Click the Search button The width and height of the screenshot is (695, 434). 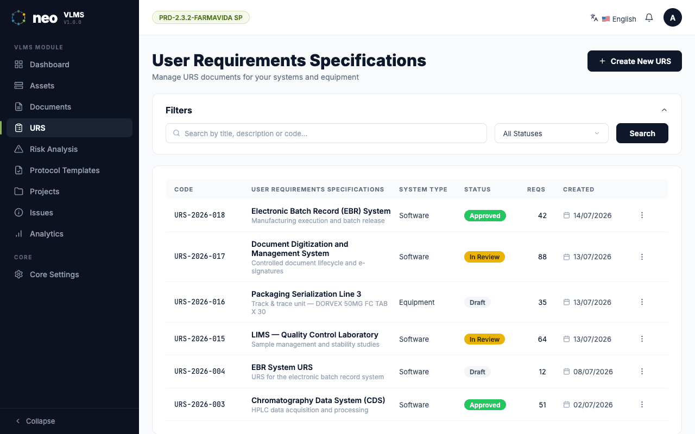coord(642,133)
